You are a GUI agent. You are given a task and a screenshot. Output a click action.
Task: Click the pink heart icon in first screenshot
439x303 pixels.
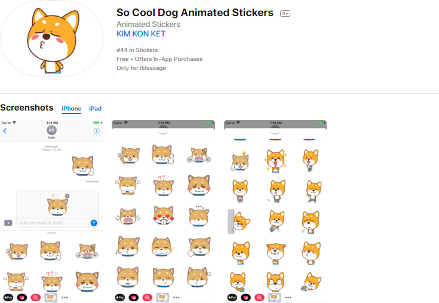(22, 297)
